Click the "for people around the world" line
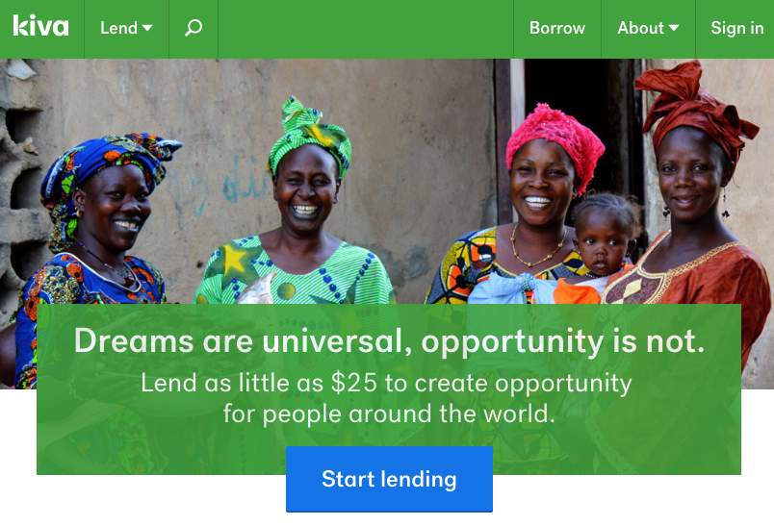774x526 pixels. 390,413
